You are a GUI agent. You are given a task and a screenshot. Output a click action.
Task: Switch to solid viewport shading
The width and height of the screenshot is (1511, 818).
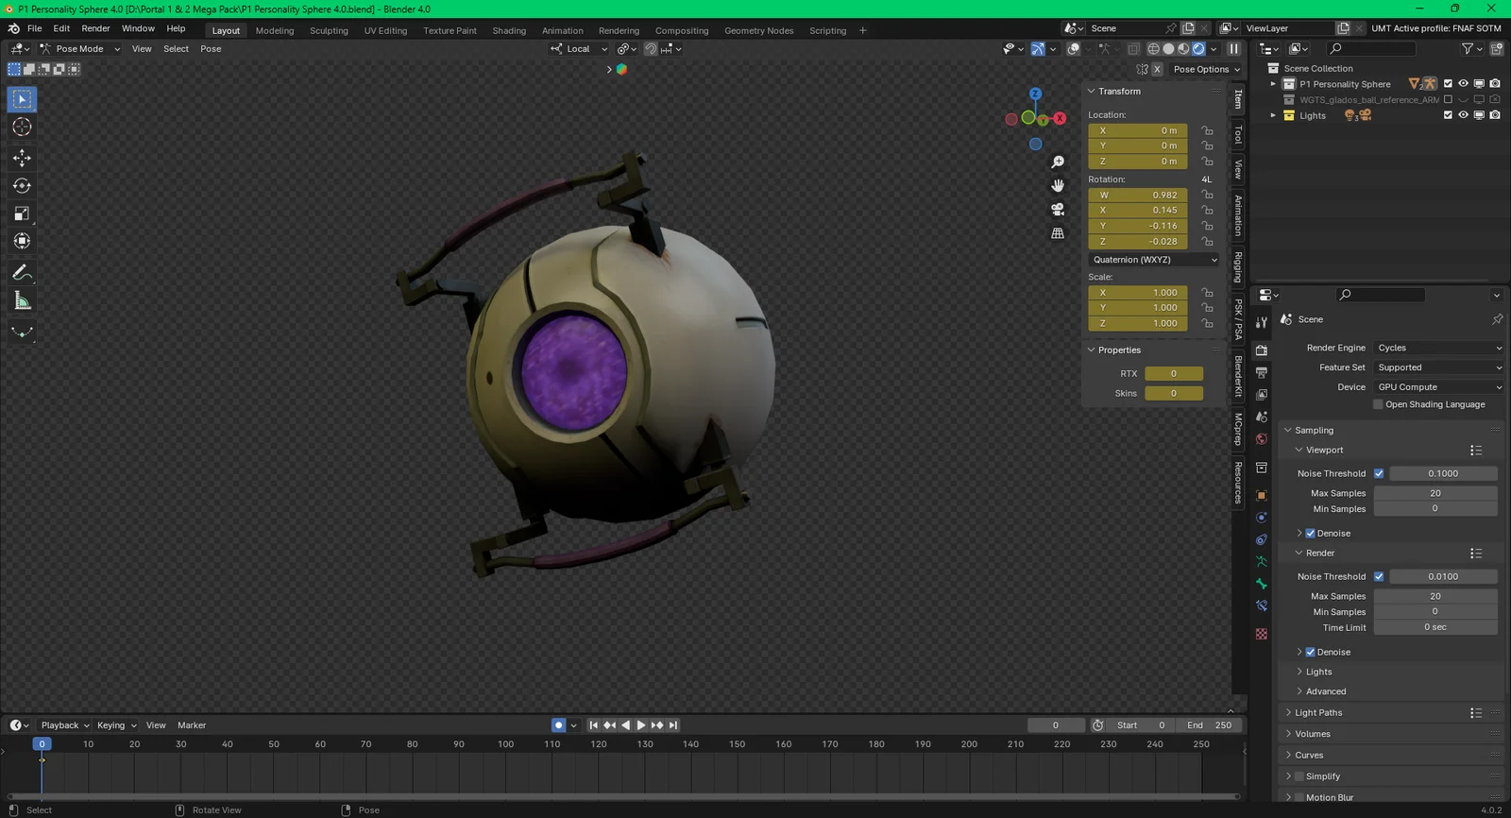click(x=1168, y=49)
